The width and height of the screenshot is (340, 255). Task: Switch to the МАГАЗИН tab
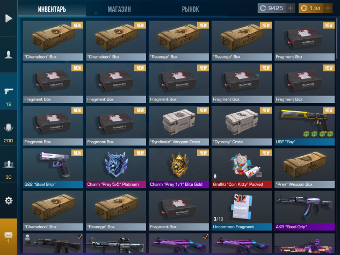(x=119, y=9)
